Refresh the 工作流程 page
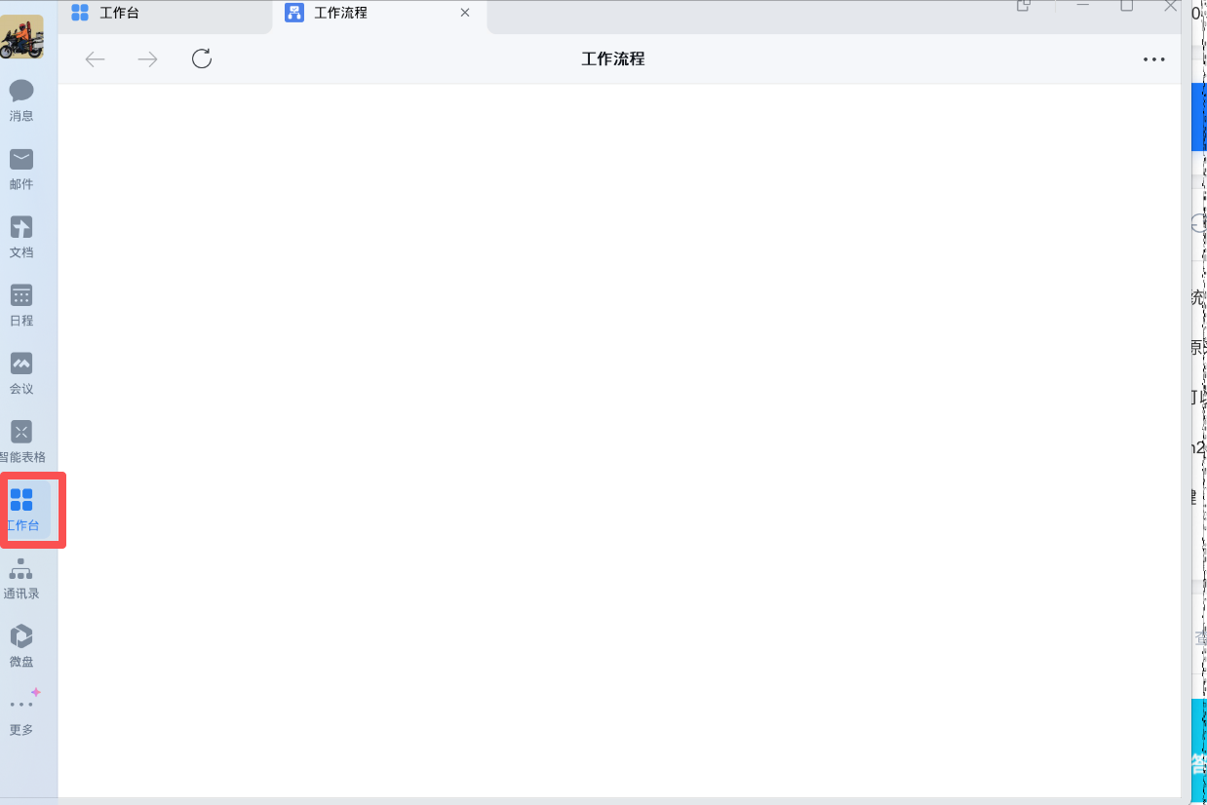The width and height of the screenshot is (1207, 805). click(202, 58)
